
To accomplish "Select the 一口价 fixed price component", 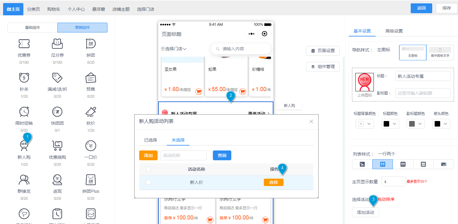I will 91,146.
